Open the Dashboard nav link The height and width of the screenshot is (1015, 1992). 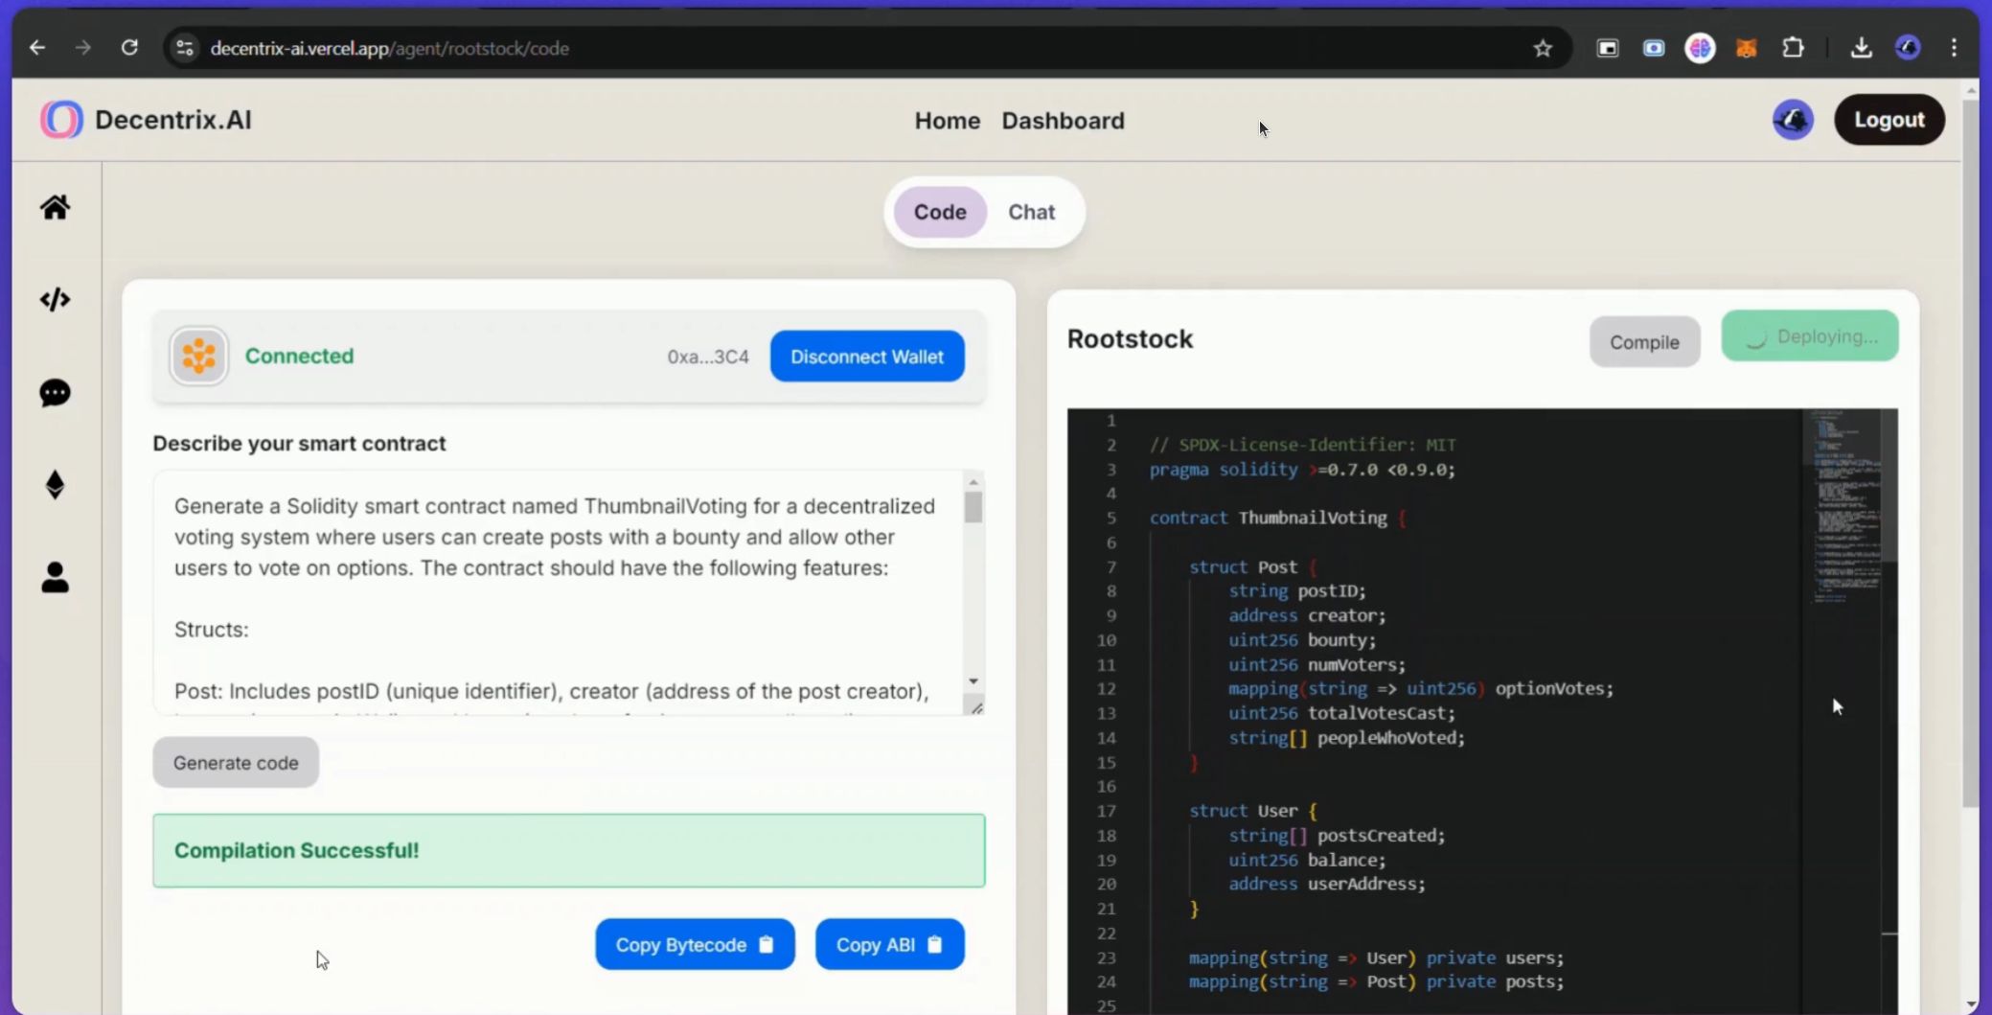click(x=1063, y=121)
